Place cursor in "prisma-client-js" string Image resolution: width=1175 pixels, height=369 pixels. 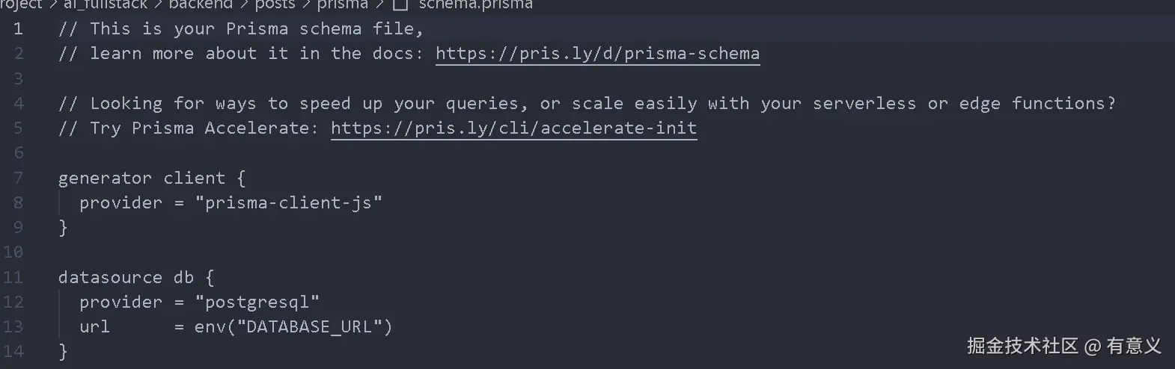[288, 203]
